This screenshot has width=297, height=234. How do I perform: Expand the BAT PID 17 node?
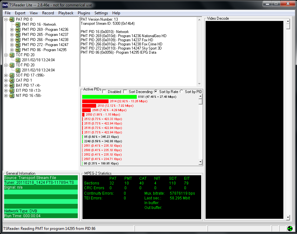(6, 85)
